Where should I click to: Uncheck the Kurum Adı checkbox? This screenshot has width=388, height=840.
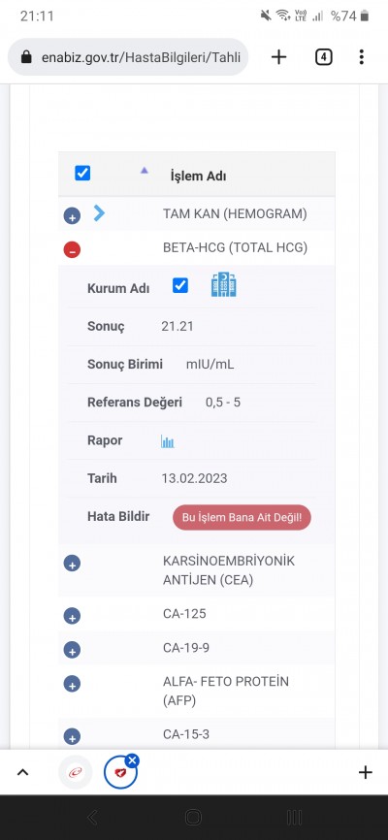(180, 285)
